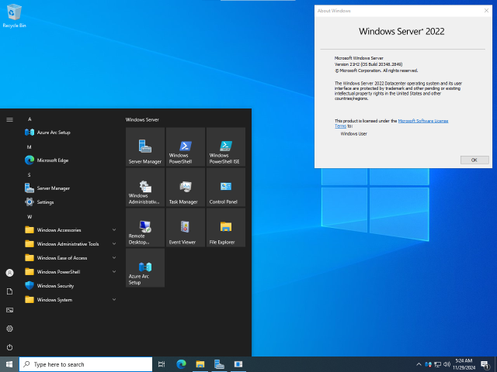
Task: Open the Azure Arc Setup tile
Action: click(x=145, y=268)
